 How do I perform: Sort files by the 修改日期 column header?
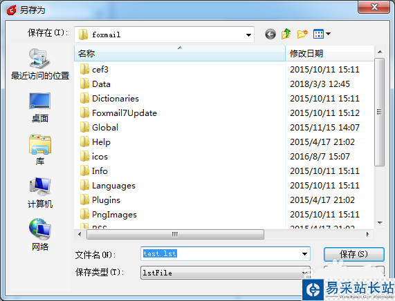pos(329,53)
